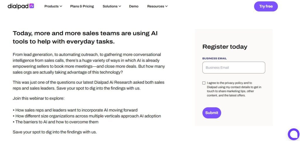Screen dimensions: 300x141
Task: Expand the Solutions dropdown menu
Action: click(112, 6)
